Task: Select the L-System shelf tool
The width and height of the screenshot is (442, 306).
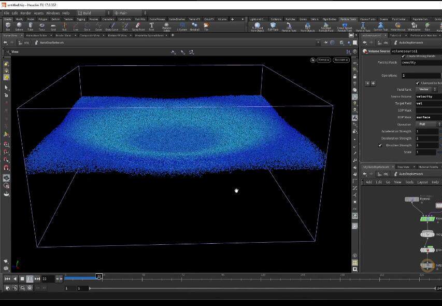Action: pyautogui.click(x=182, y=26)
